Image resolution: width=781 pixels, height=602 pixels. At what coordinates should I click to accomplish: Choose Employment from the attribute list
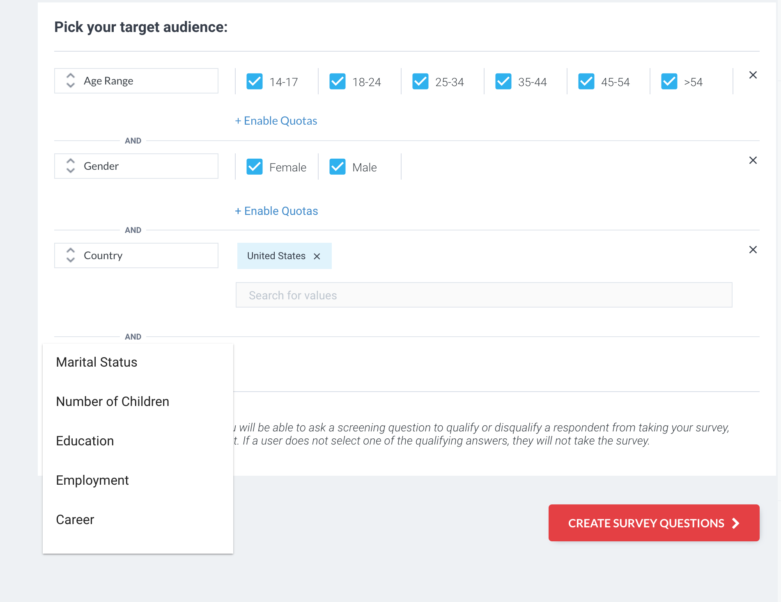[x=92, y=480]
